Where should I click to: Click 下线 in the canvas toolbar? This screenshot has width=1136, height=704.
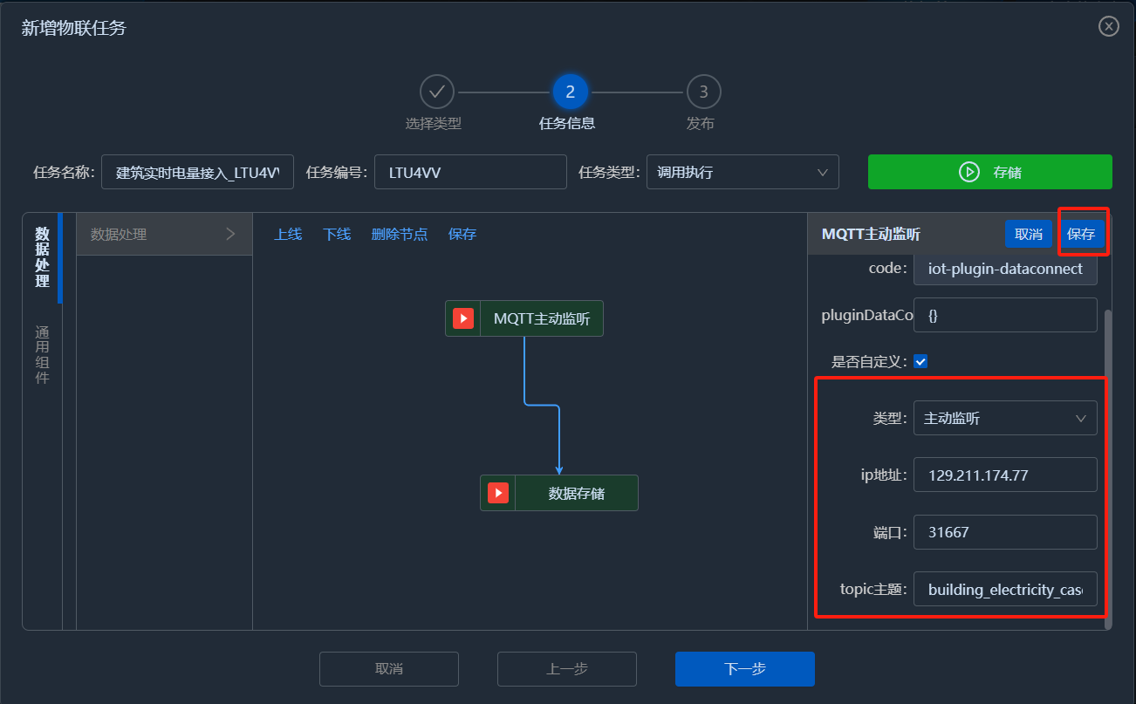coord(337,234)
